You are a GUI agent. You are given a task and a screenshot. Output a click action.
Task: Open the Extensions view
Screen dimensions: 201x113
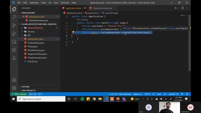click(14, 50)
